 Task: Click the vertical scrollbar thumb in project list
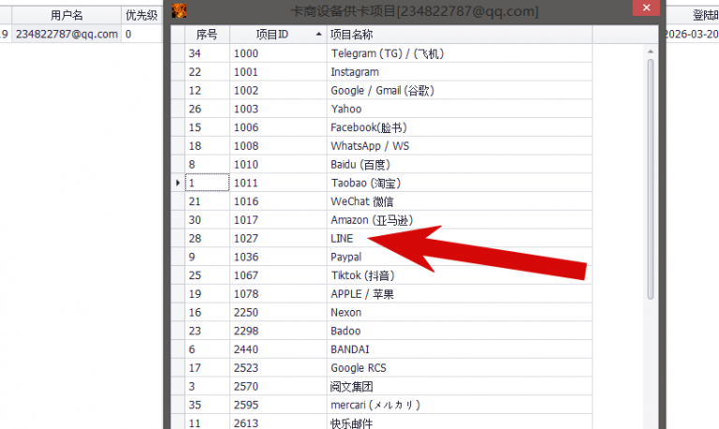coord(651,180)
